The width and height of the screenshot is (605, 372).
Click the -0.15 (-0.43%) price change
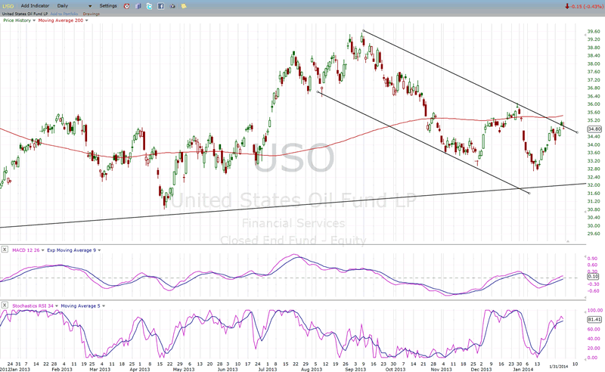pyautogui.click(x=584, y=6)
